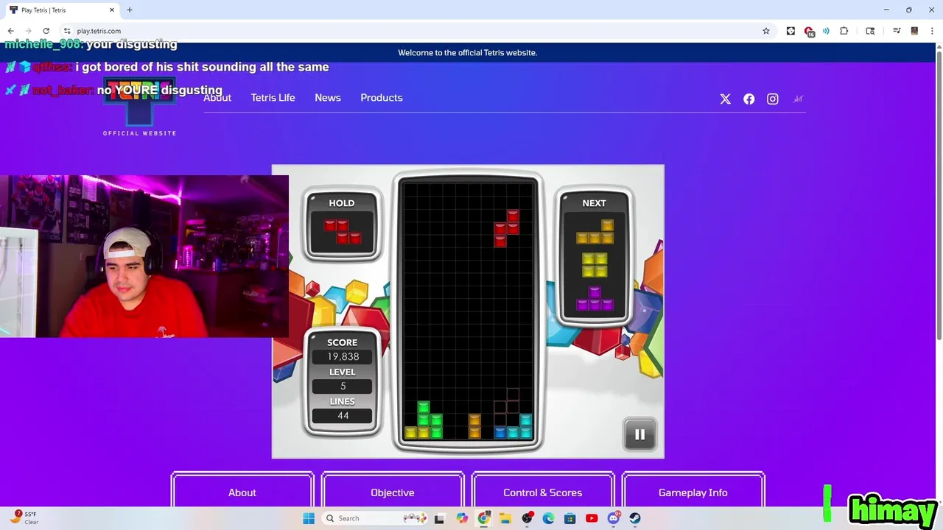Open the Instagram social link
This screenshot has height=530, width=943.
pyautogui.click(x=773, y=99)
